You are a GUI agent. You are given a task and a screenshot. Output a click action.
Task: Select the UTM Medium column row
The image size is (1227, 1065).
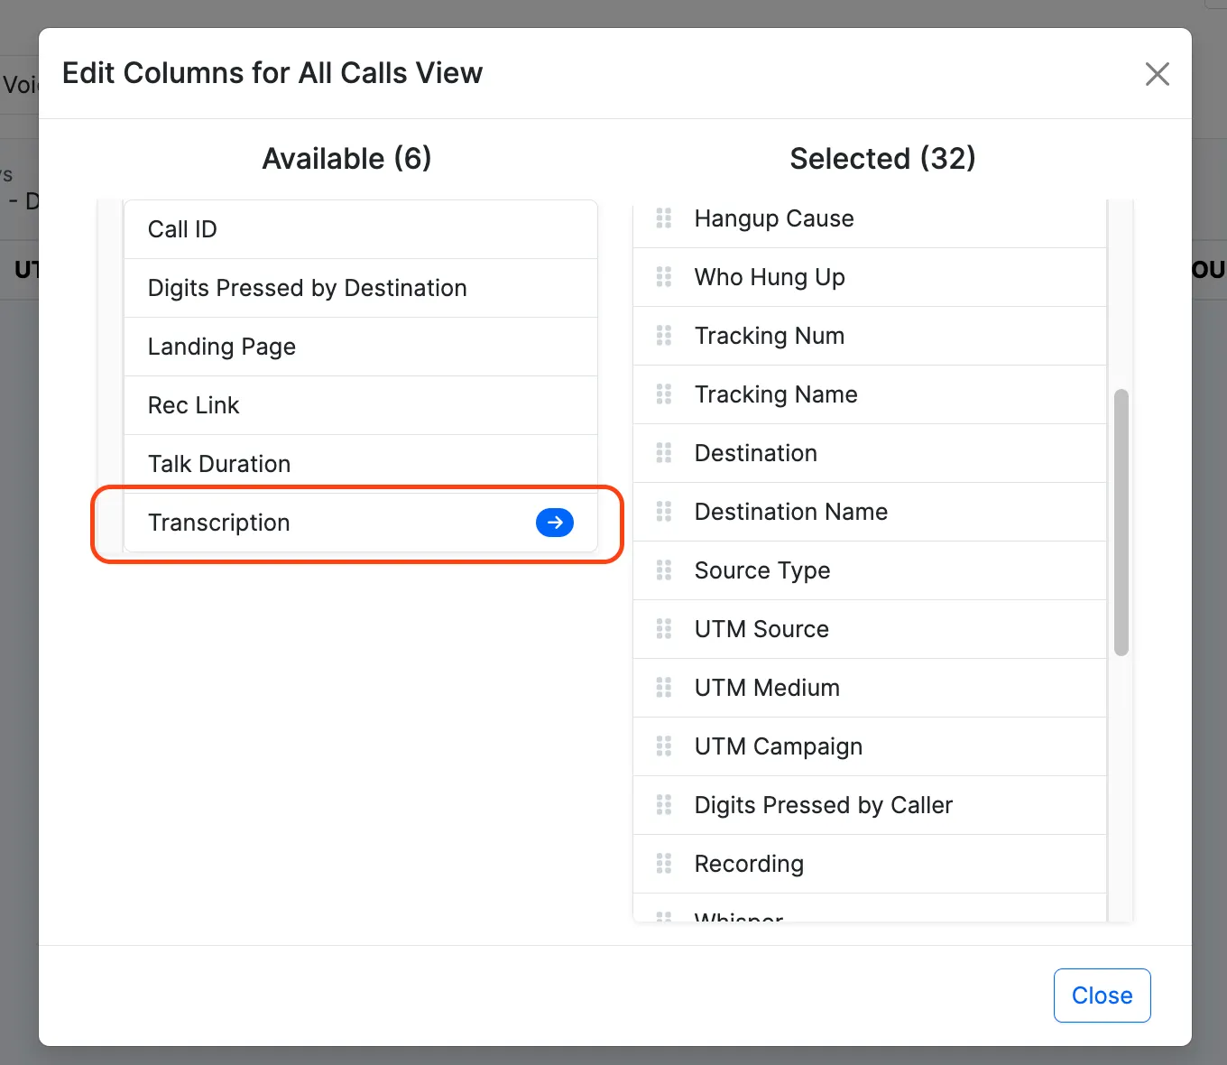[x=870, y=688]
